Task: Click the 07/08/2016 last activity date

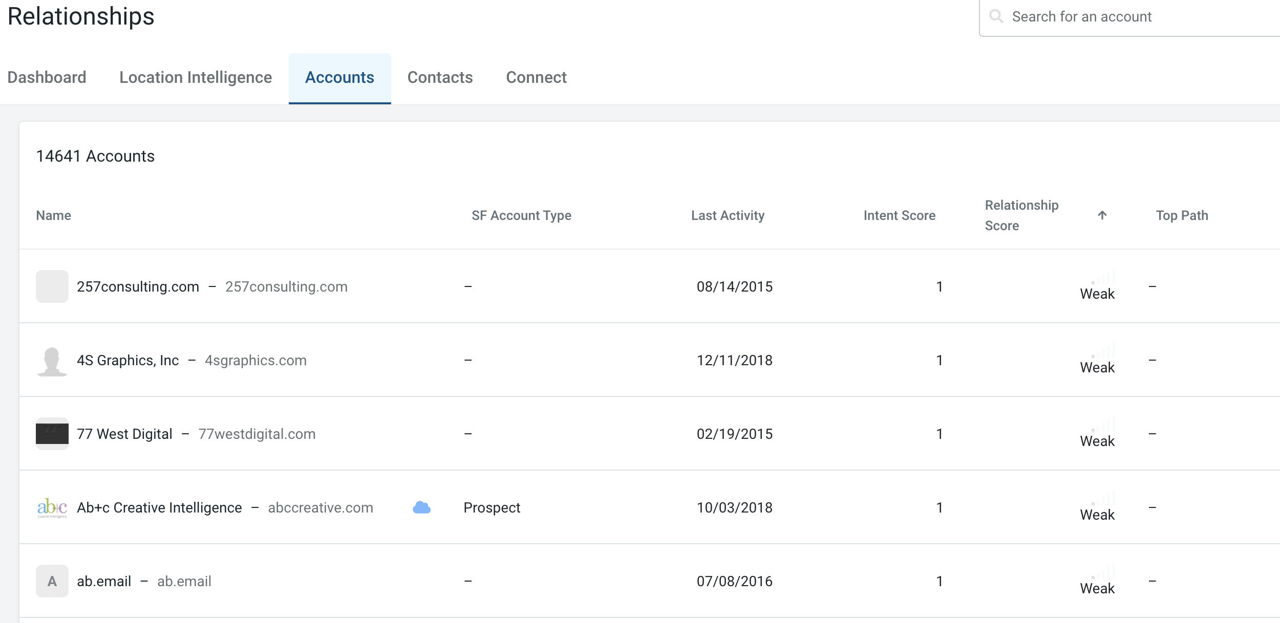Action: [734, 582]
